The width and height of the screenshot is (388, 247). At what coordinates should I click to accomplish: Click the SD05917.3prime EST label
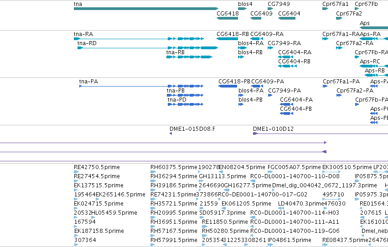(222, 213)
